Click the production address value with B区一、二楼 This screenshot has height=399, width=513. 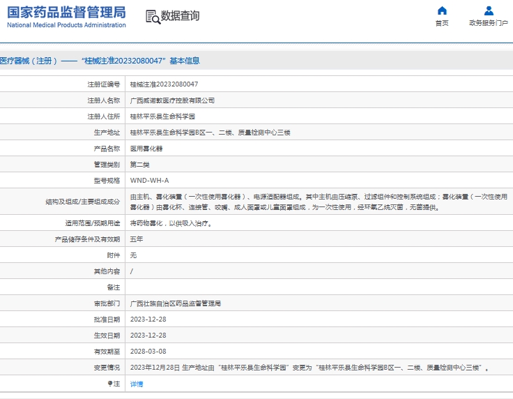210,133
